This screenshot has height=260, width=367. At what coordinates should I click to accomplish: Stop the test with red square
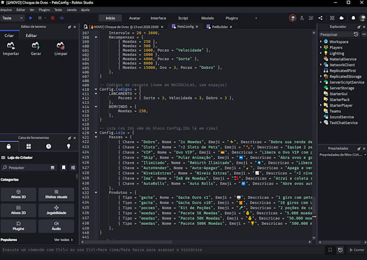53,18
